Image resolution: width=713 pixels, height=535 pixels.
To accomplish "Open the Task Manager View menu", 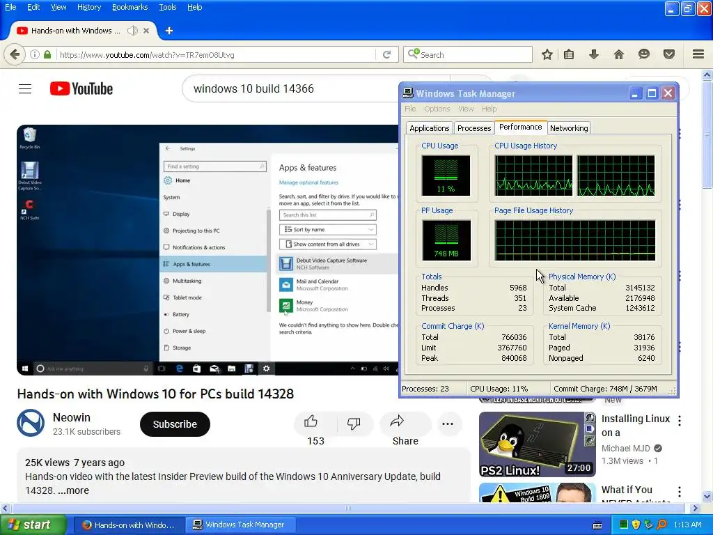I will [x=466, y=109].
